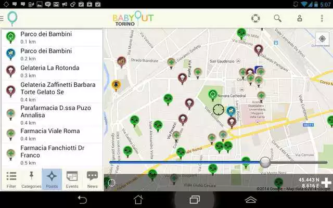Select Parco dei Bambini 0.1 km entry

click(x=52, y=37)
